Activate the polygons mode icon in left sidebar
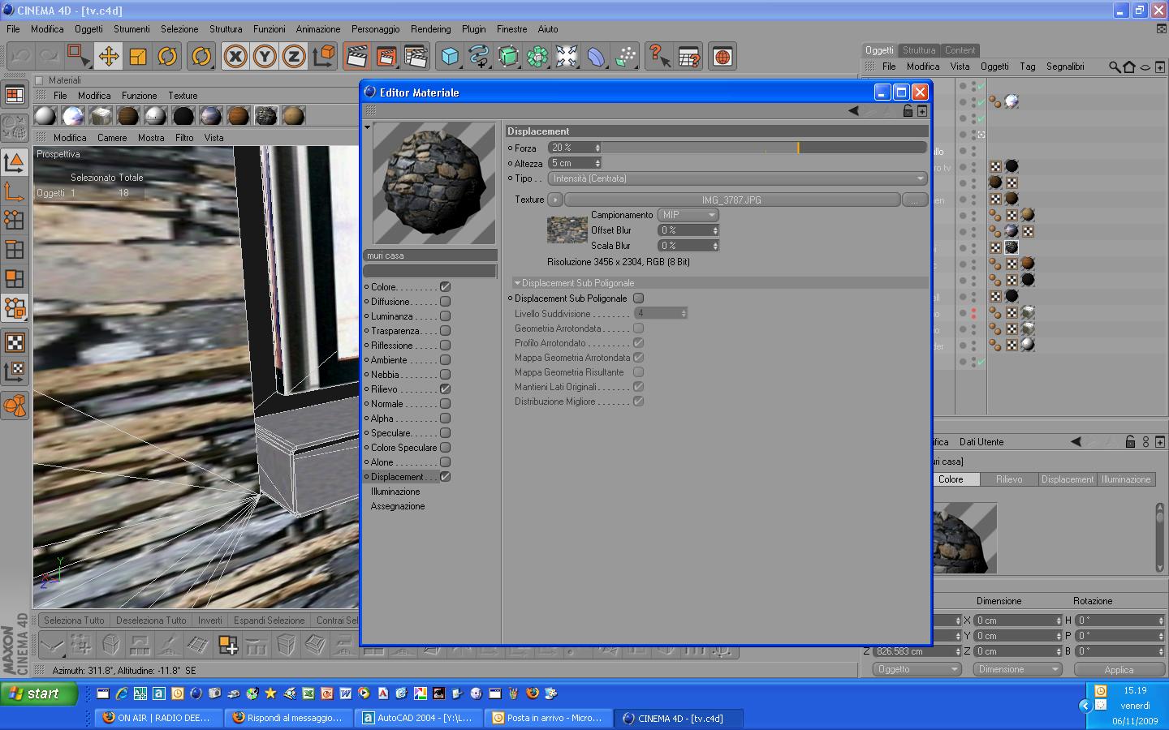Viewport: 1169px width, 730px height. tap(15, 278)
